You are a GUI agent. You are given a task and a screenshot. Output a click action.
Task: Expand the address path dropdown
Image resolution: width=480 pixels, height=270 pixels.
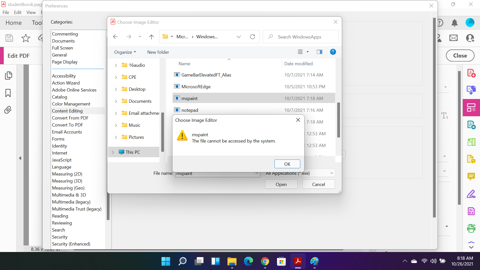(x=239, y=37)
